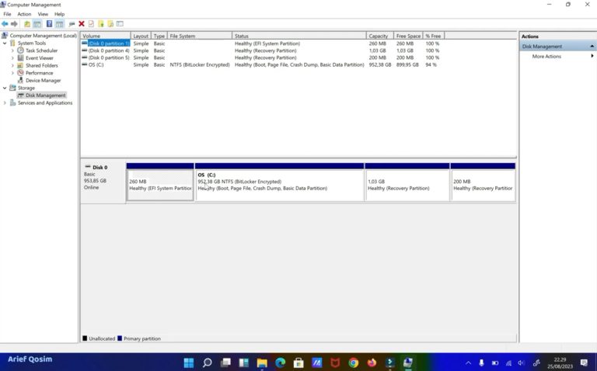The height and width of the screenshot is (371, 597).
Task: Toggle the Show/Hide Action Pane toolbar icon
Action: pyautogui.click(x=59, y=24)
